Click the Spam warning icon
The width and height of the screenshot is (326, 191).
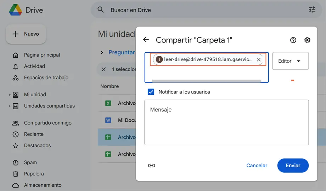(16, 163)
